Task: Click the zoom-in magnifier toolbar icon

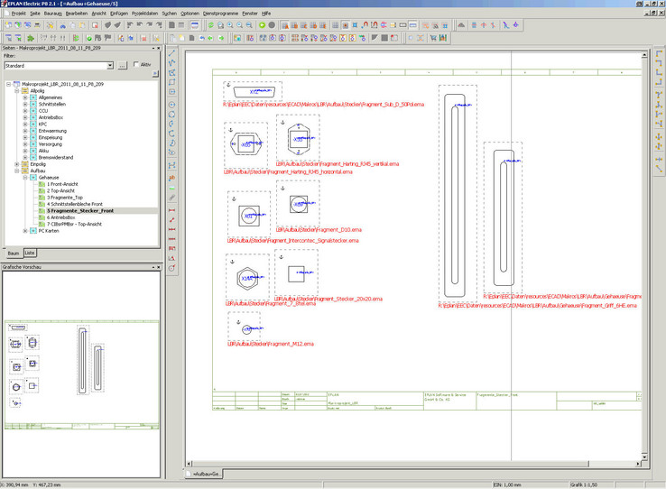Action: [x=231, y=25]
